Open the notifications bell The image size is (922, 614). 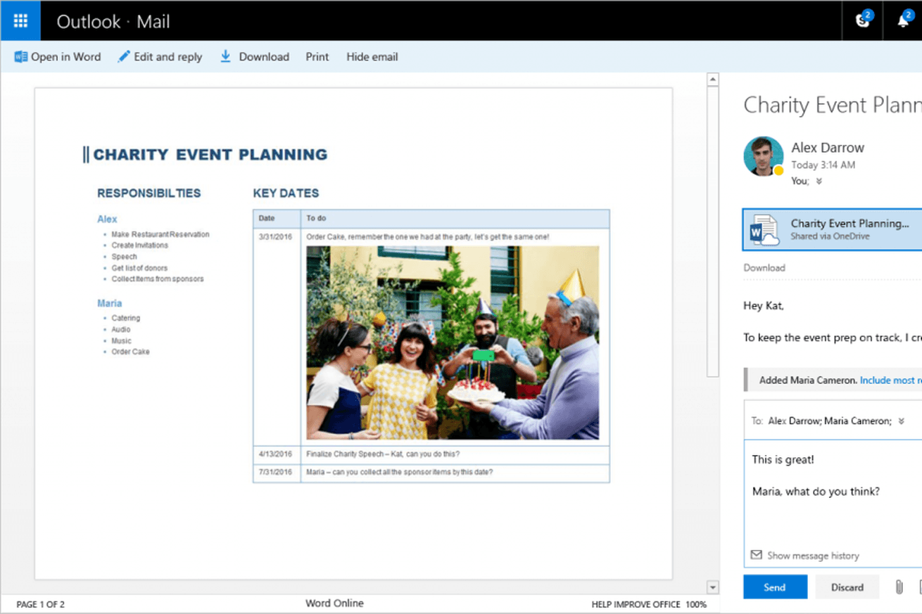(903, 20)
